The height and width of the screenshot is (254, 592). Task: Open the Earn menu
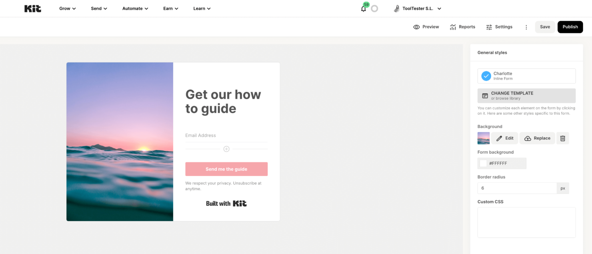170,8
